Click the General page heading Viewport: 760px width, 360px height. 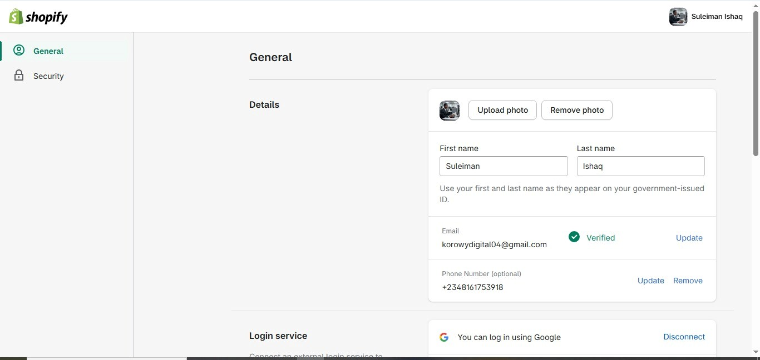270,57
